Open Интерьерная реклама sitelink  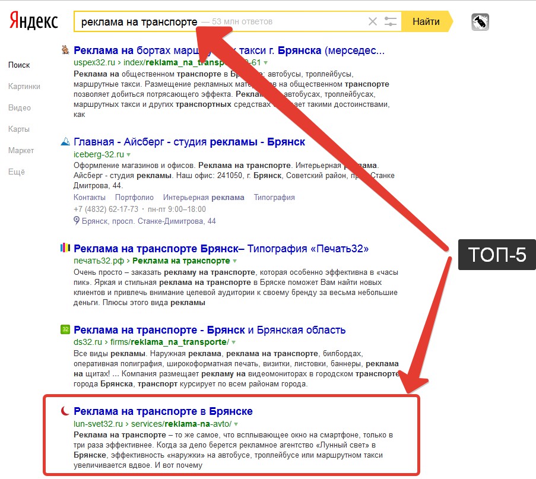tap(204, 198)
